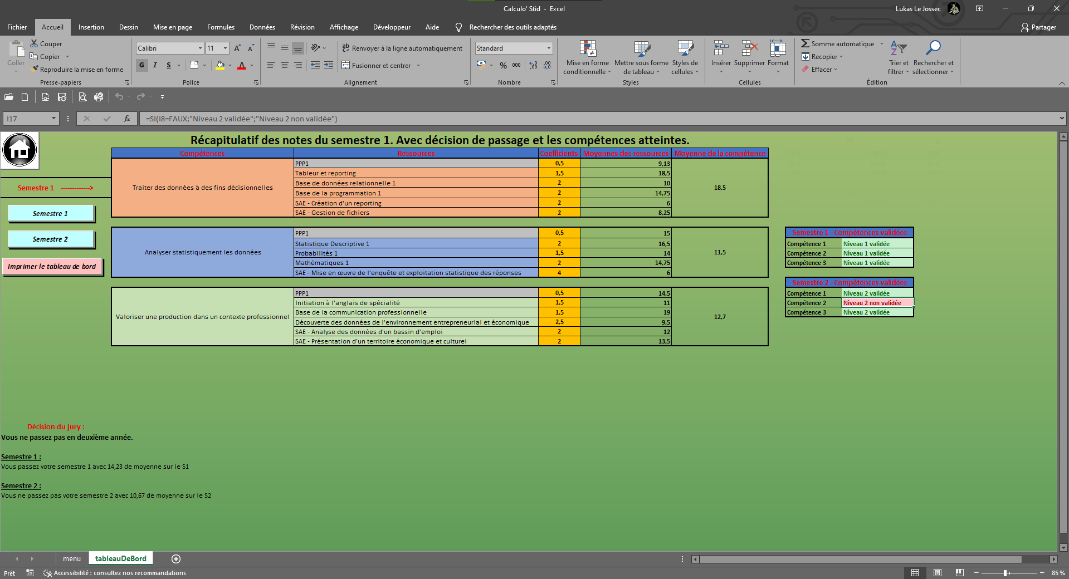Open the conditional formatting icon
The image size is (1069, 579).
click(x=587, y=49)
